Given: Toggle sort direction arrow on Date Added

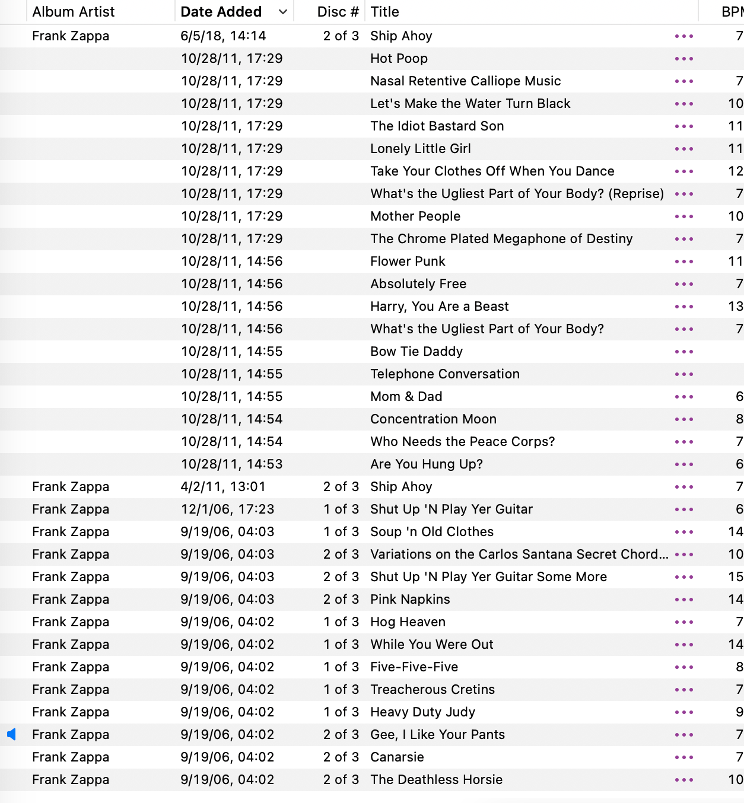Looking at the screenshot, I should point(283,12).
